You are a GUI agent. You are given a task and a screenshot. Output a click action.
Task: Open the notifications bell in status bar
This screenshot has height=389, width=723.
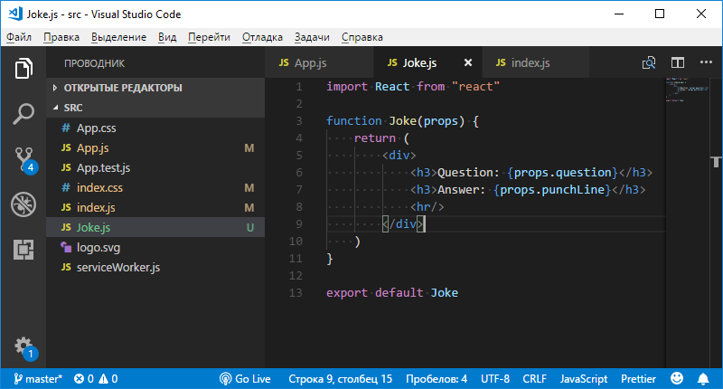tap(702, 378)
